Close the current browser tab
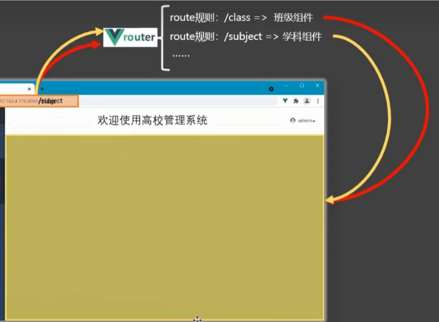The height and width of the screenshot is (322, 439). click(x=29, y=89)
